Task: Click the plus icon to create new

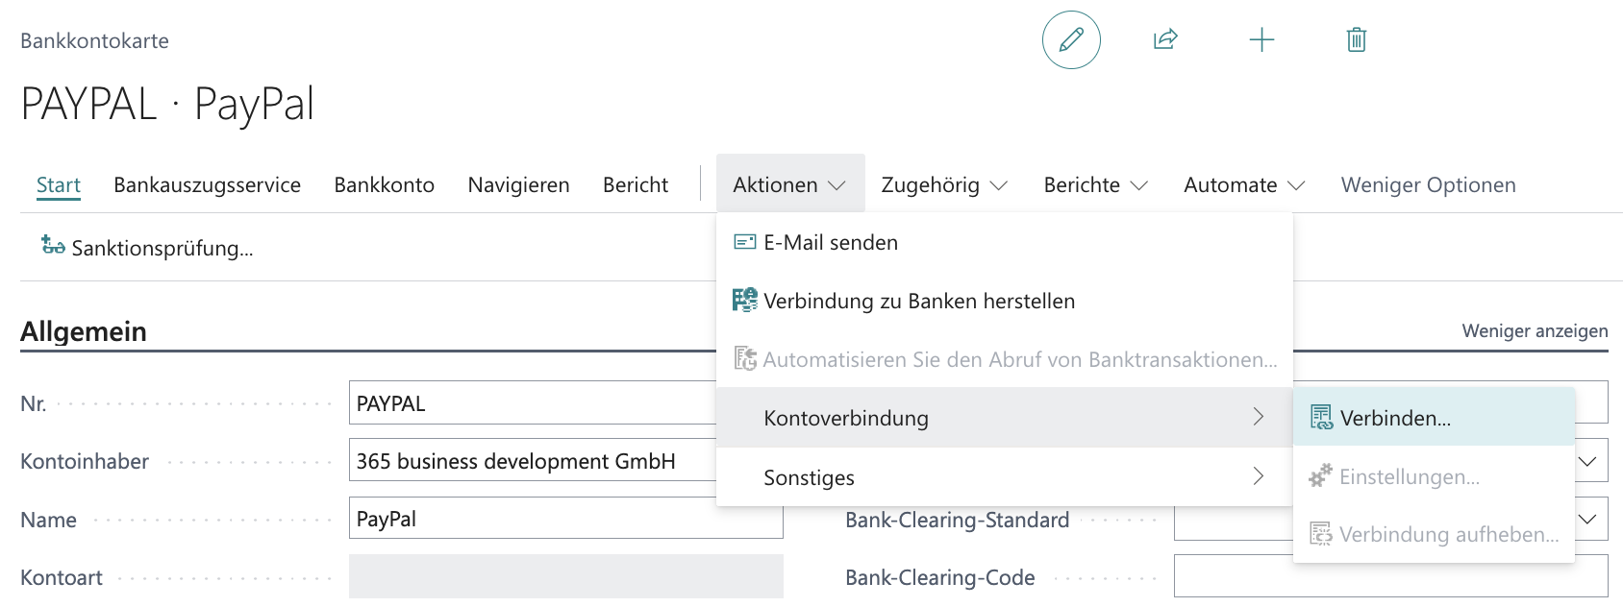Action: [1261, 40]
